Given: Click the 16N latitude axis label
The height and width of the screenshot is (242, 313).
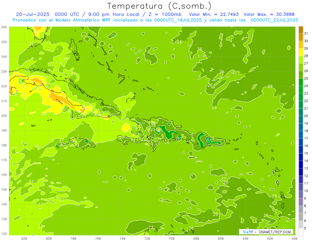Looking at the screenshot, I should click(4, 175).
